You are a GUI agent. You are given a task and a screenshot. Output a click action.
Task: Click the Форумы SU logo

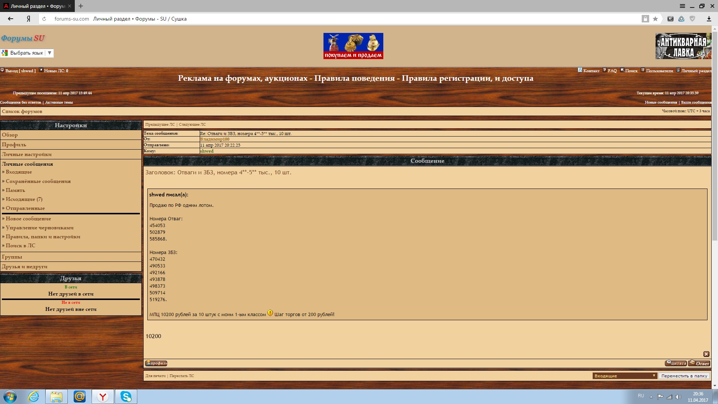[23, 38]
